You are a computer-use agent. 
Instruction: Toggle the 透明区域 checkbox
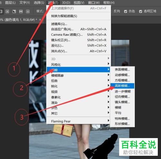[x=140, y=11]
